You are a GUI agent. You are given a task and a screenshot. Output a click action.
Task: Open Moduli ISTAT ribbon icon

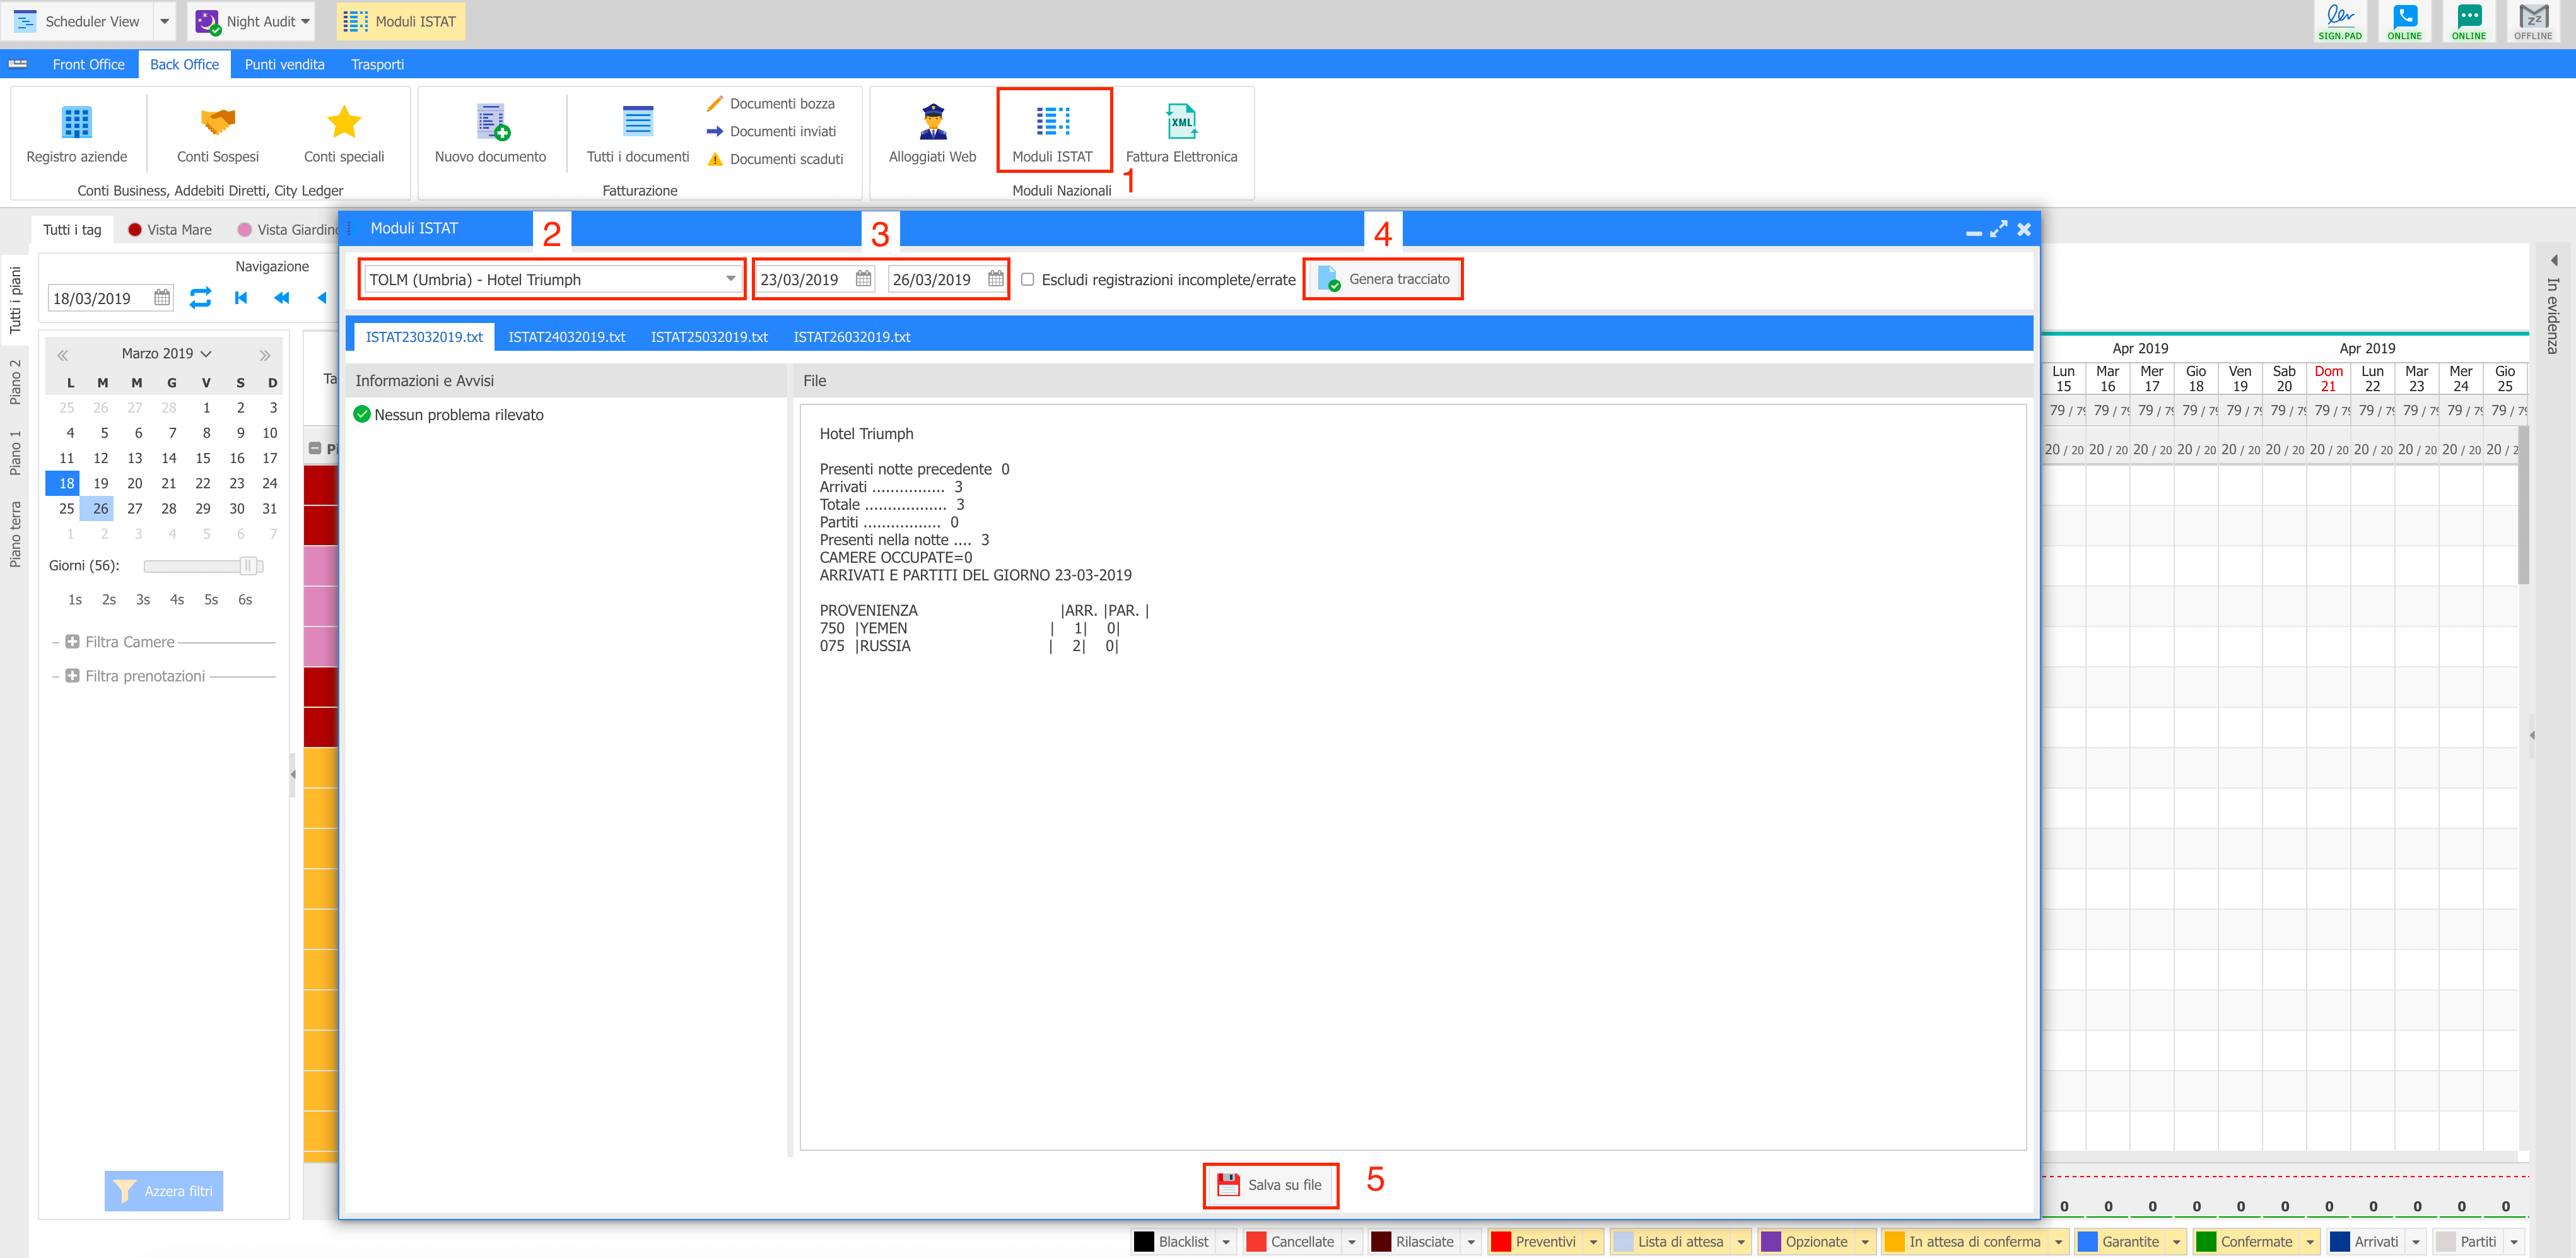(x=1052, y=122)
